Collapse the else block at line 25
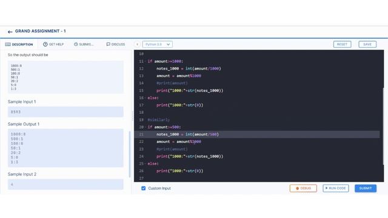Image resolution: width=388 pixels, height=218 pixels. [145, 163]
